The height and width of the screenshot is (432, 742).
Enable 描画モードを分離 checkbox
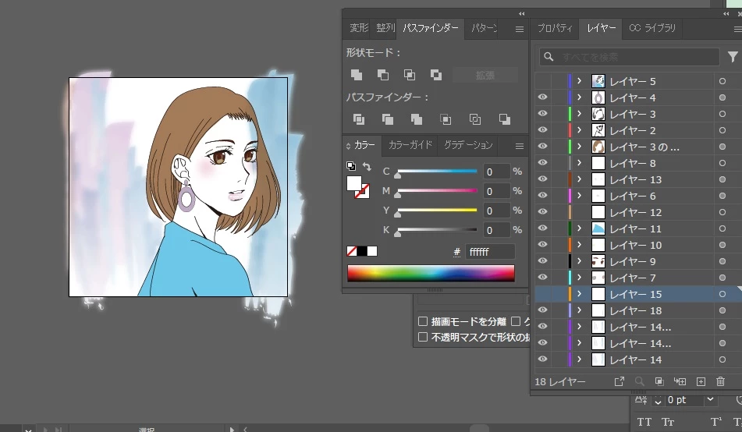coord(423,322)
